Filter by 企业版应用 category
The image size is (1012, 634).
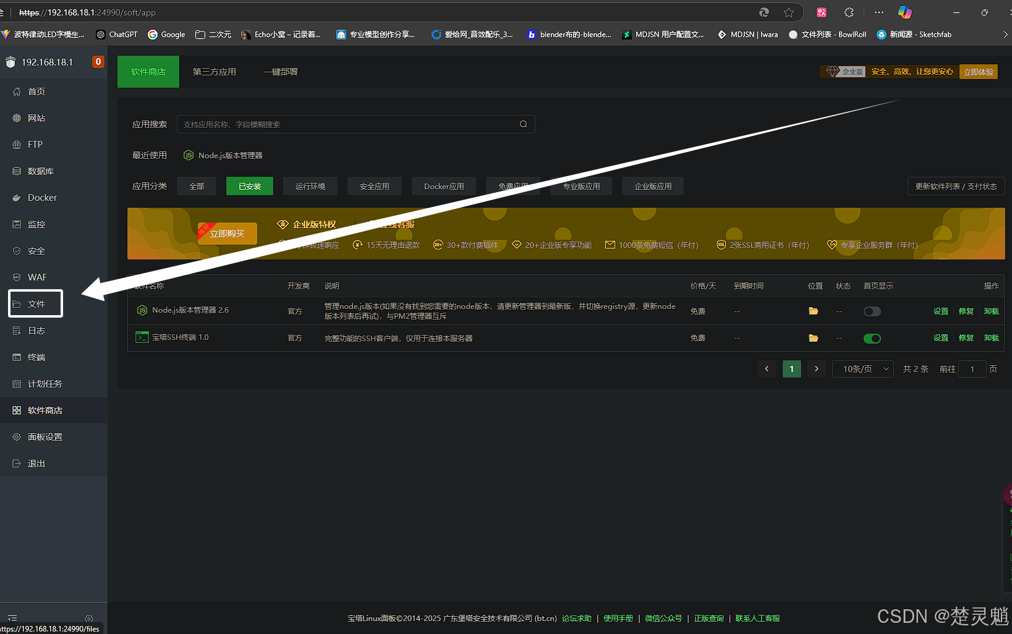tap(653, 186)
